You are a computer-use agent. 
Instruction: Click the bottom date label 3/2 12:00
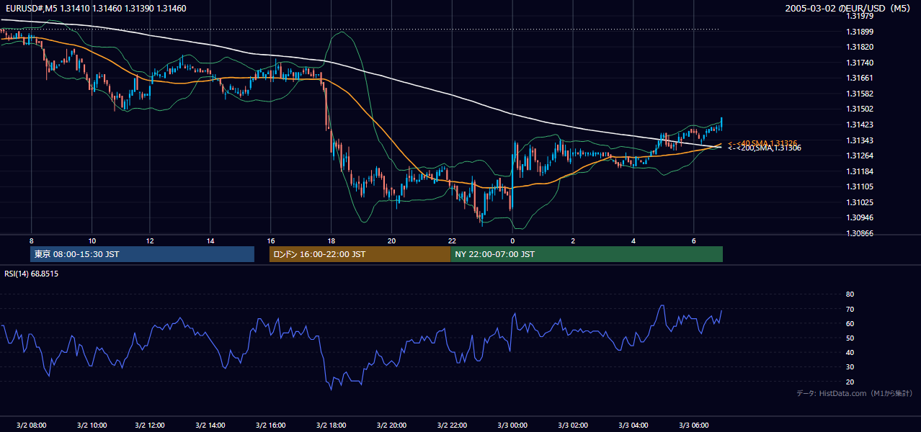[150, 426]
